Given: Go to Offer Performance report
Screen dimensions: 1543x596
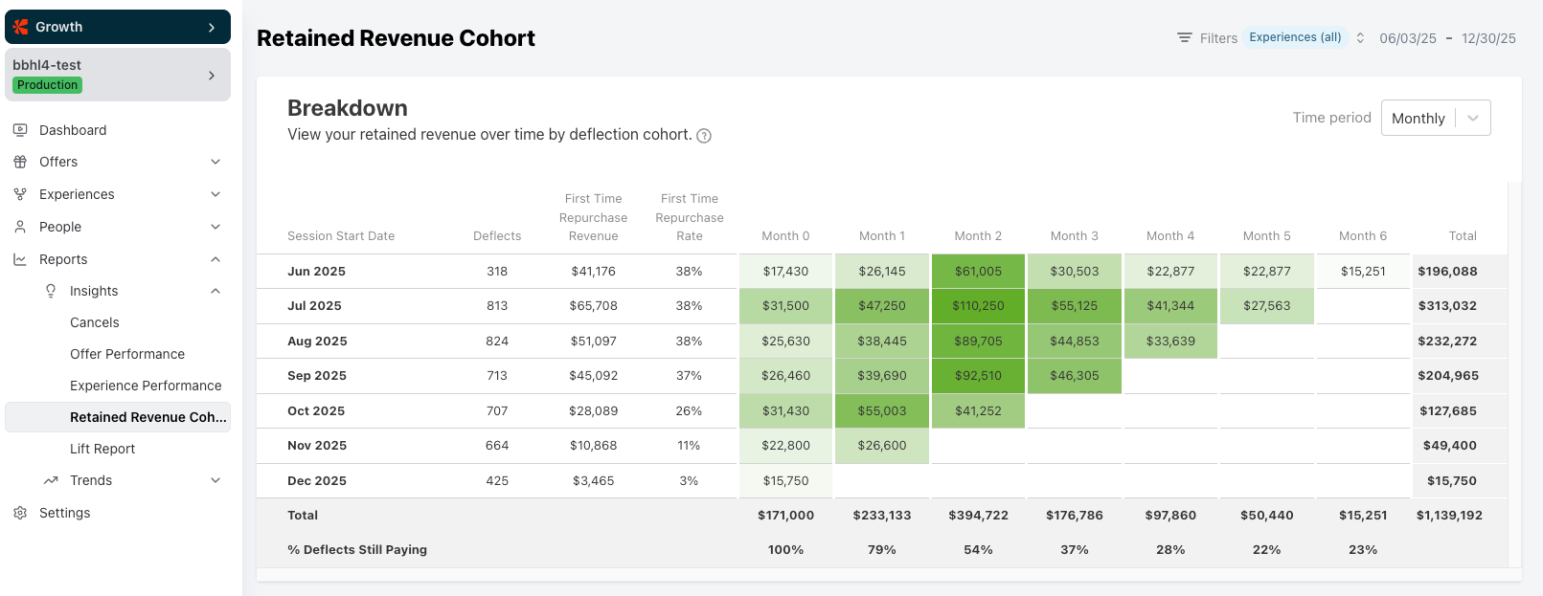Looking at the screenshot, I should coord(127,354).
